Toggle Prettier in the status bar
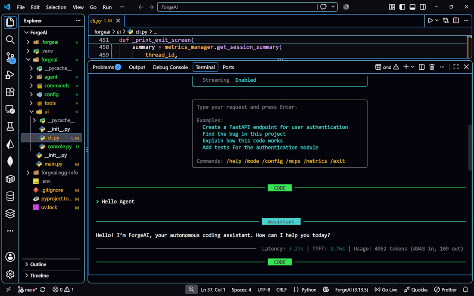474x296 pixels. point(446,290)
